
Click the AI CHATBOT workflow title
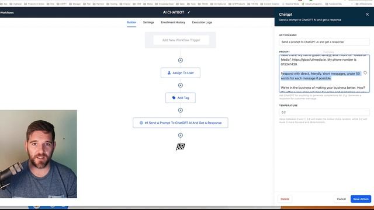tap(174, 12)
